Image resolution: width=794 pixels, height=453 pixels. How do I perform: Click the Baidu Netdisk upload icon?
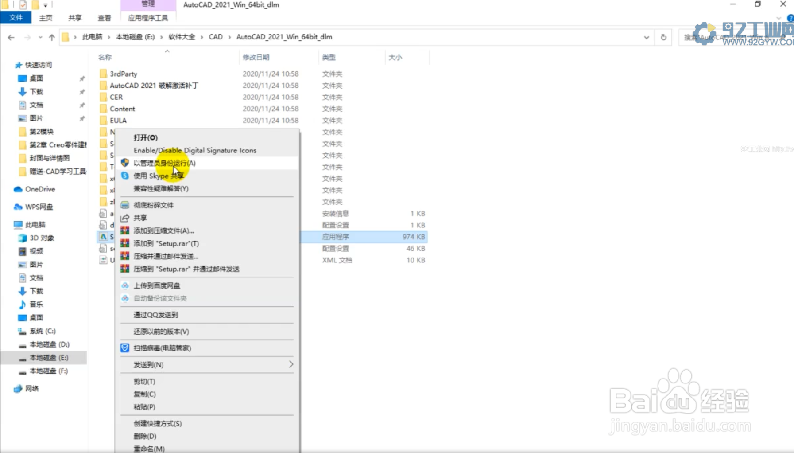[125, 285]
